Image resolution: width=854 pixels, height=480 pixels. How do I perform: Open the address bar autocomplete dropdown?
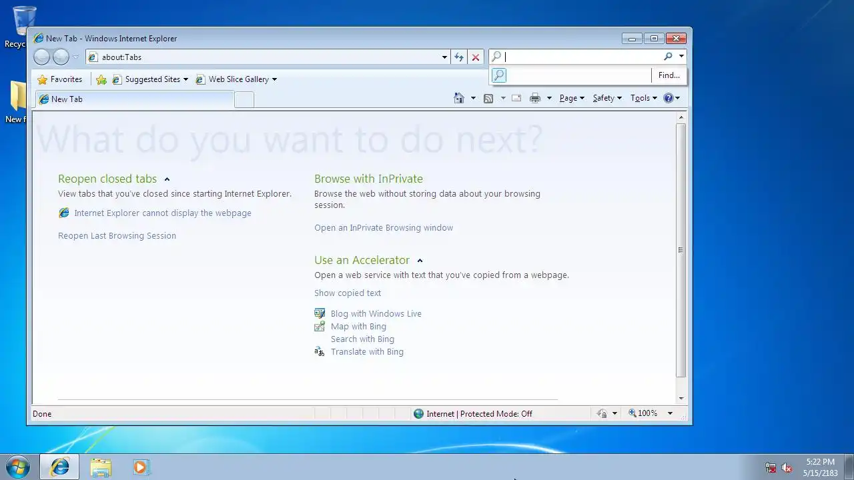(444, 57)
